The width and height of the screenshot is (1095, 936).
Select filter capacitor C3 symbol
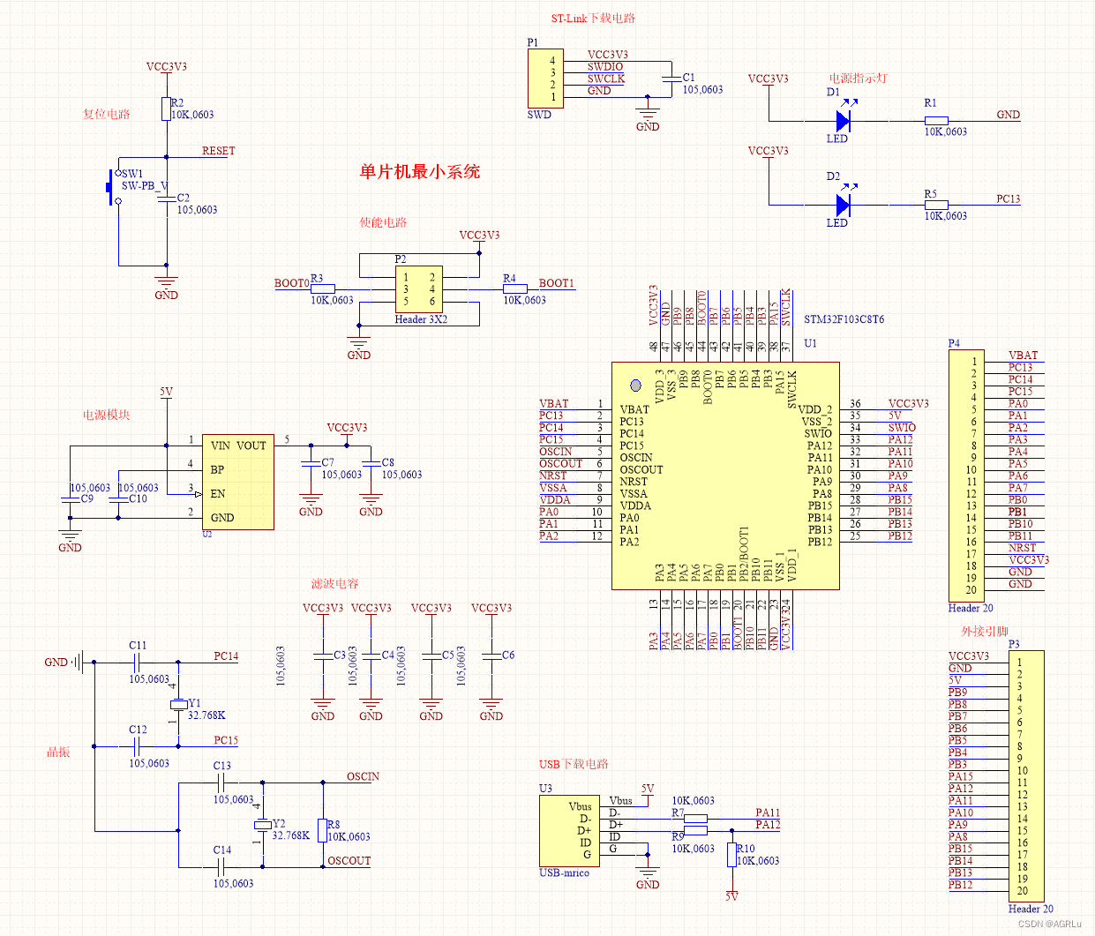click(x=323, y=655)
